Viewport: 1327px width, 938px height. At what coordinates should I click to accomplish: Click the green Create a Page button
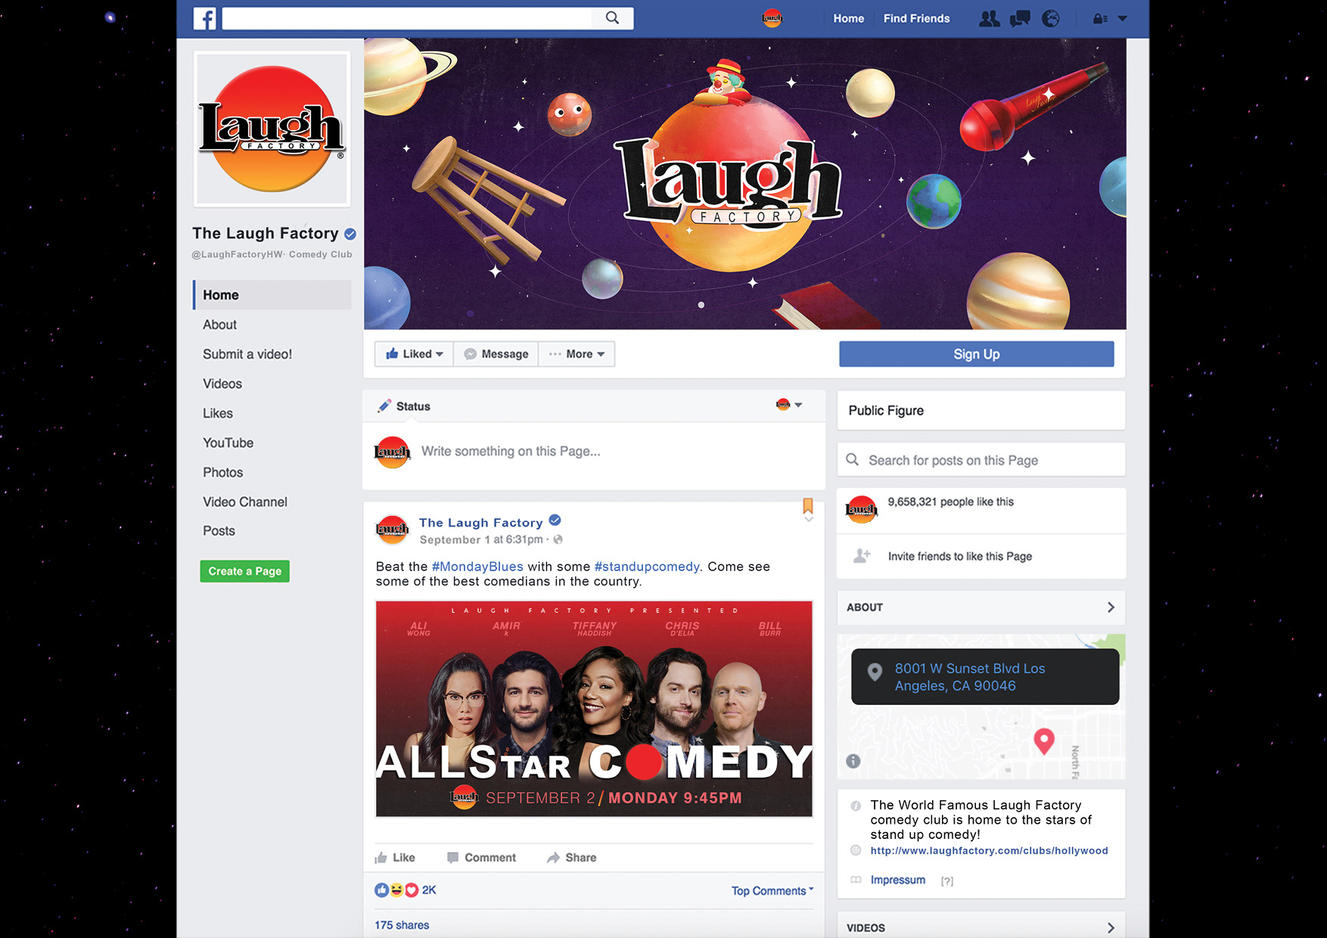tap(244, 571)
